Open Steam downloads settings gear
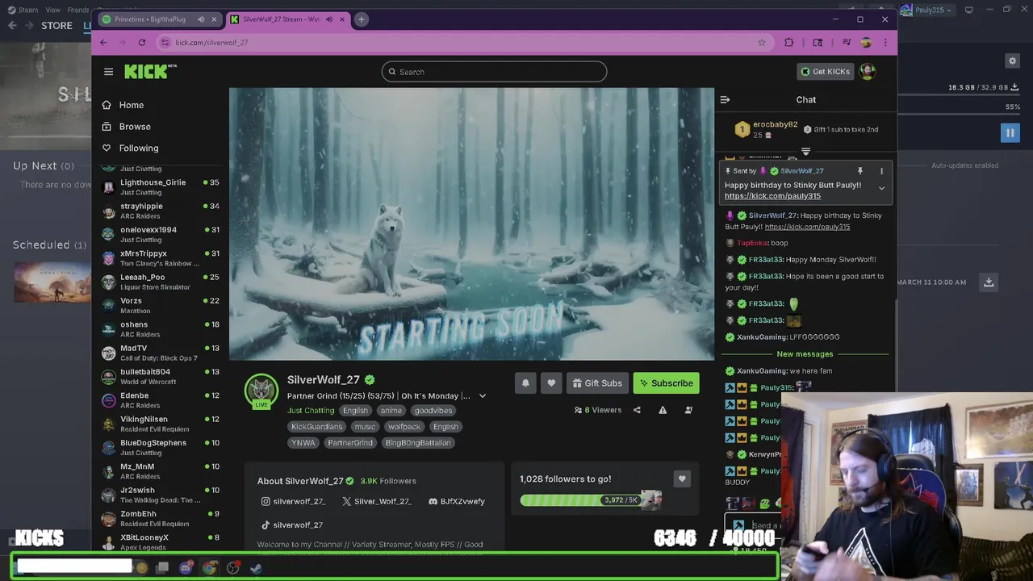The height and width of the screenshot is (581, 1033). 1012,61
